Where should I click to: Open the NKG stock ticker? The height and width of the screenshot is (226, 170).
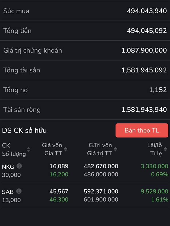pyautogui.click(x=8, y=167)
